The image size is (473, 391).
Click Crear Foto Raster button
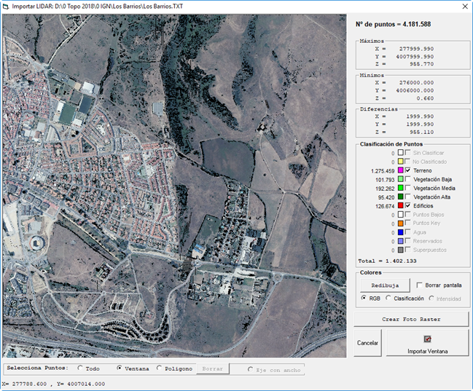(411, 319)
